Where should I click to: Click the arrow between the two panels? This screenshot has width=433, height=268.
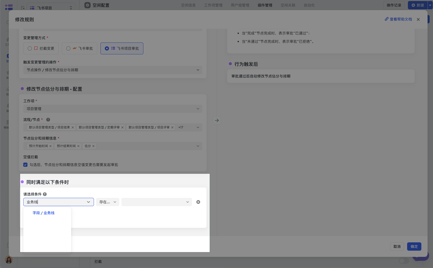[x=217, y=120]
